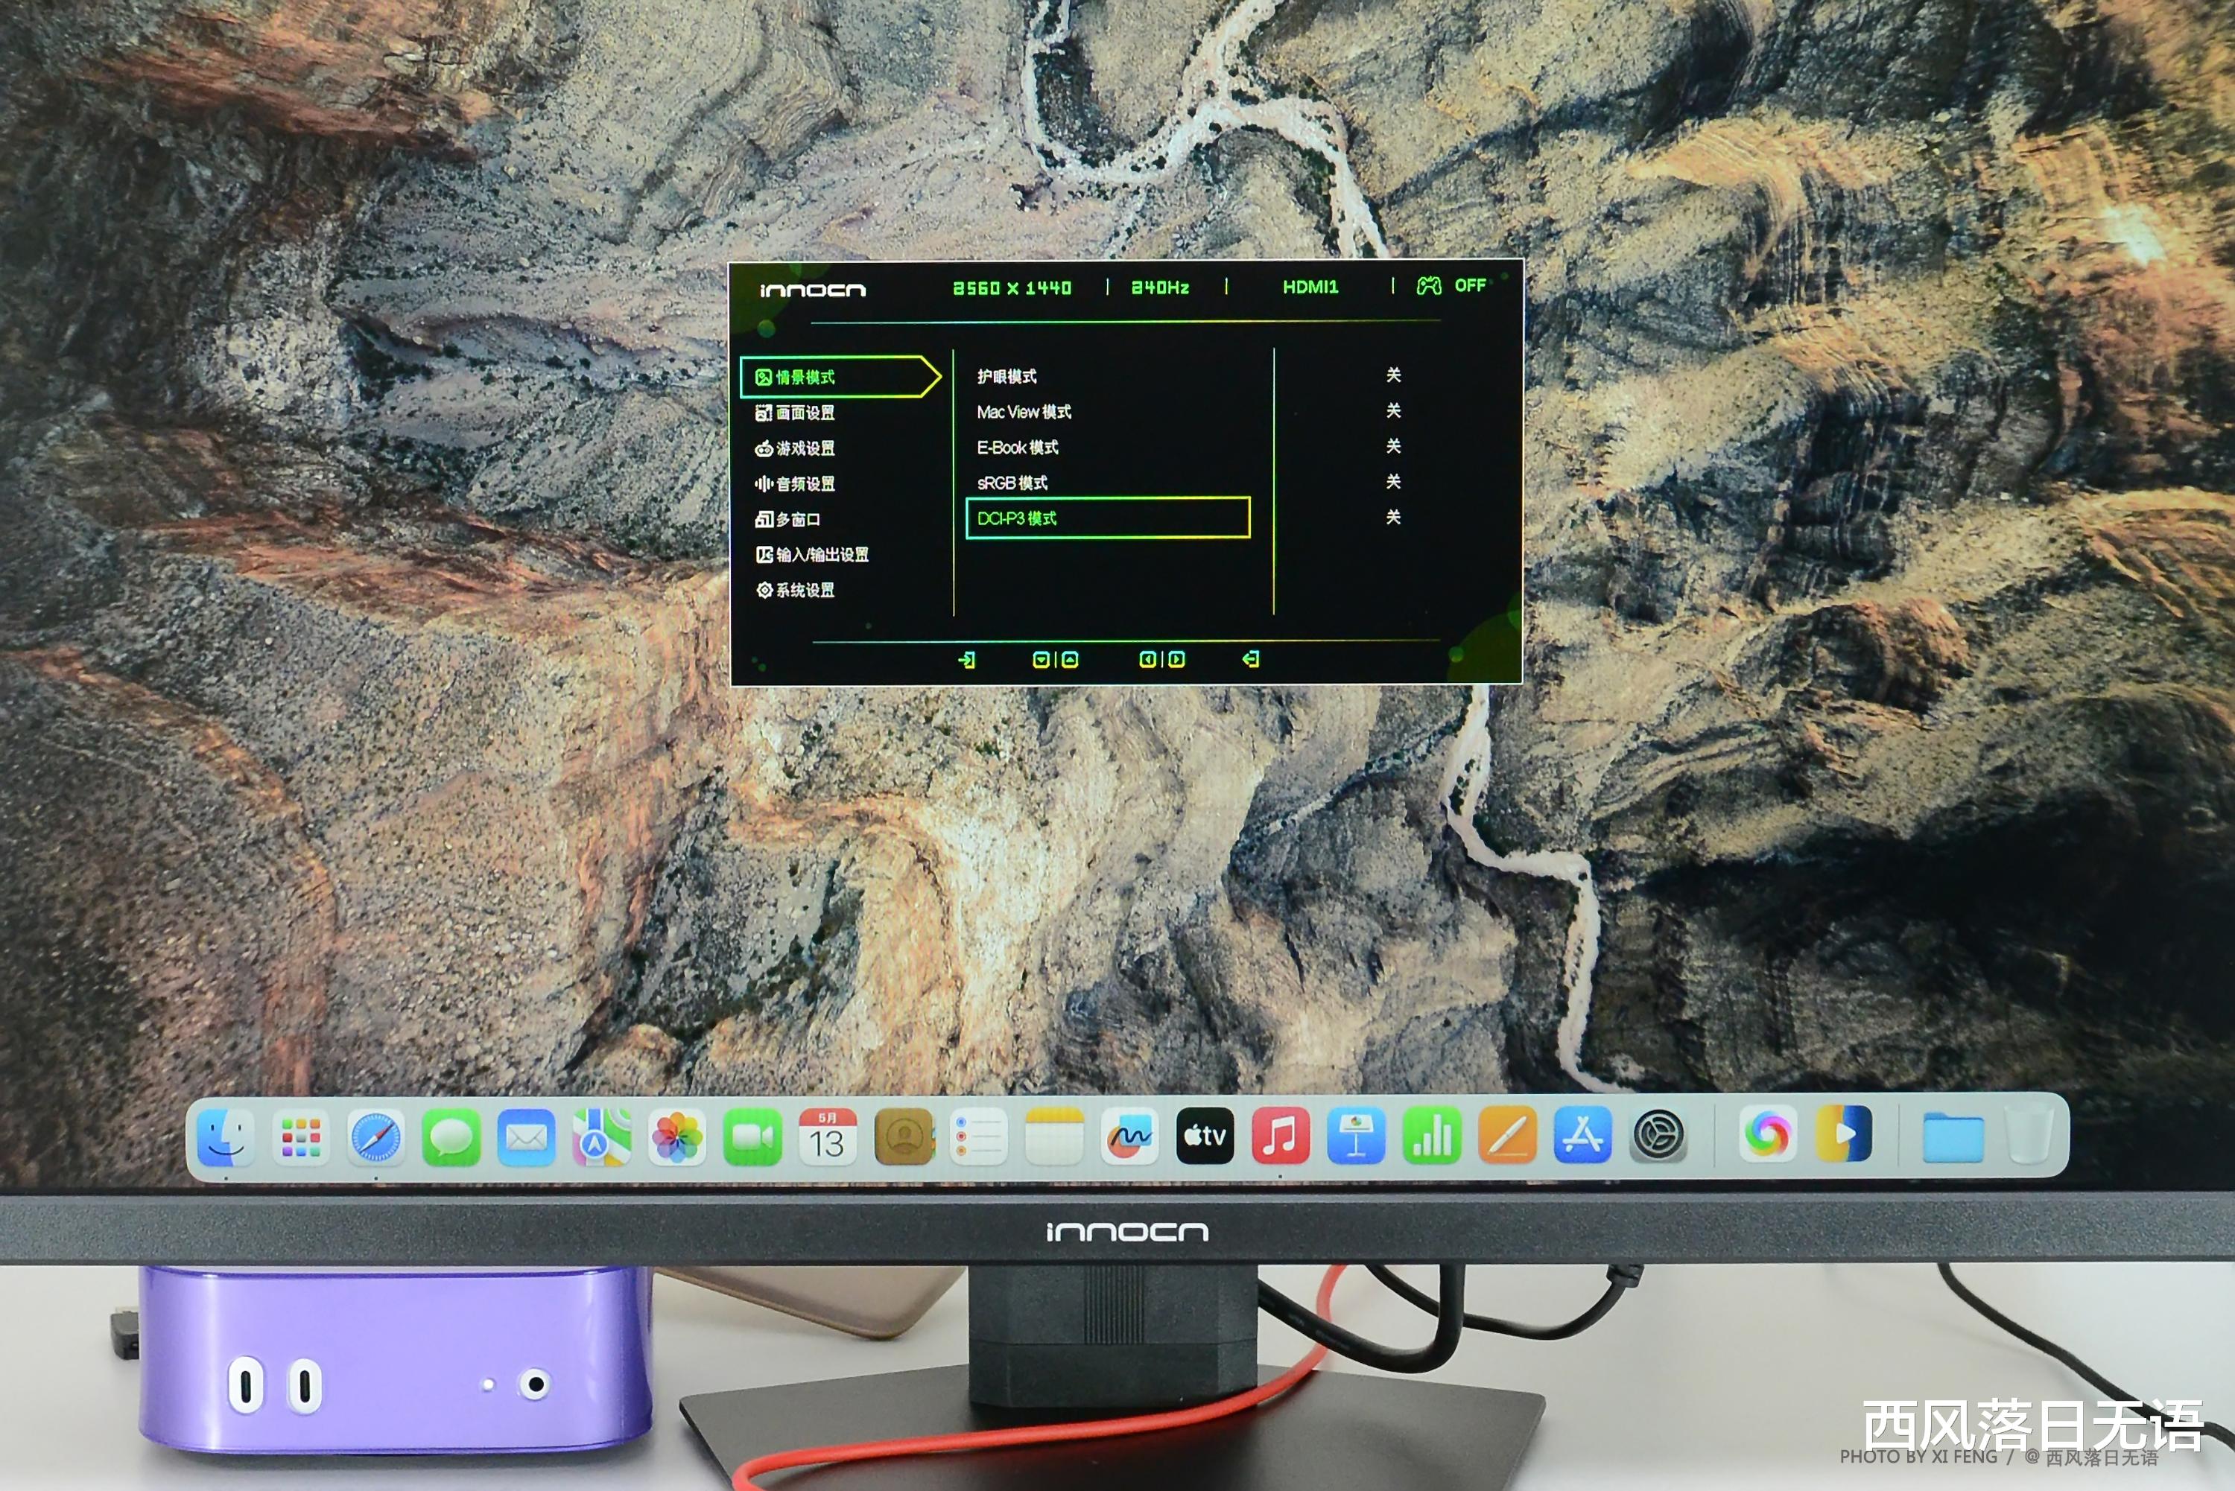This screenshot has width=2235, height=1491.
Task: Open the Freeform app icon
Action: [1129, 1137]
